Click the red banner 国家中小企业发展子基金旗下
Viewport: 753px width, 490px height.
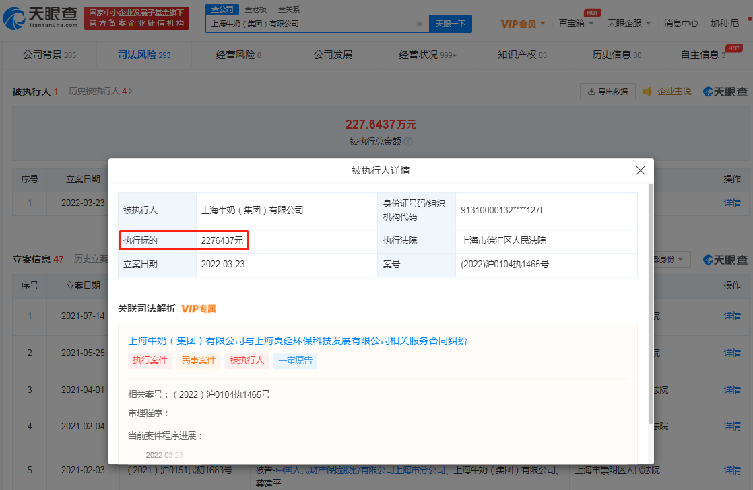pos(136,17)
